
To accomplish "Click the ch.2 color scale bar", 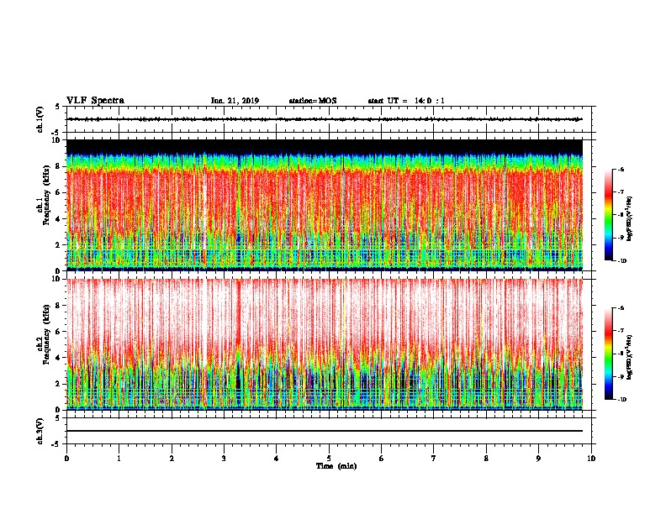I will [x=609, y=354].
